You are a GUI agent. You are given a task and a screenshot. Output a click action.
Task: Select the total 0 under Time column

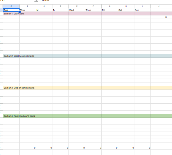click(x=28, y=148)
